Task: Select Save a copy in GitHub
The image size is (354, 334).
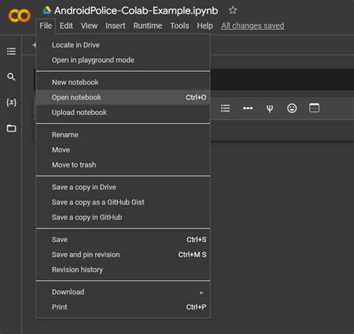Action: [x=123, y=217]
